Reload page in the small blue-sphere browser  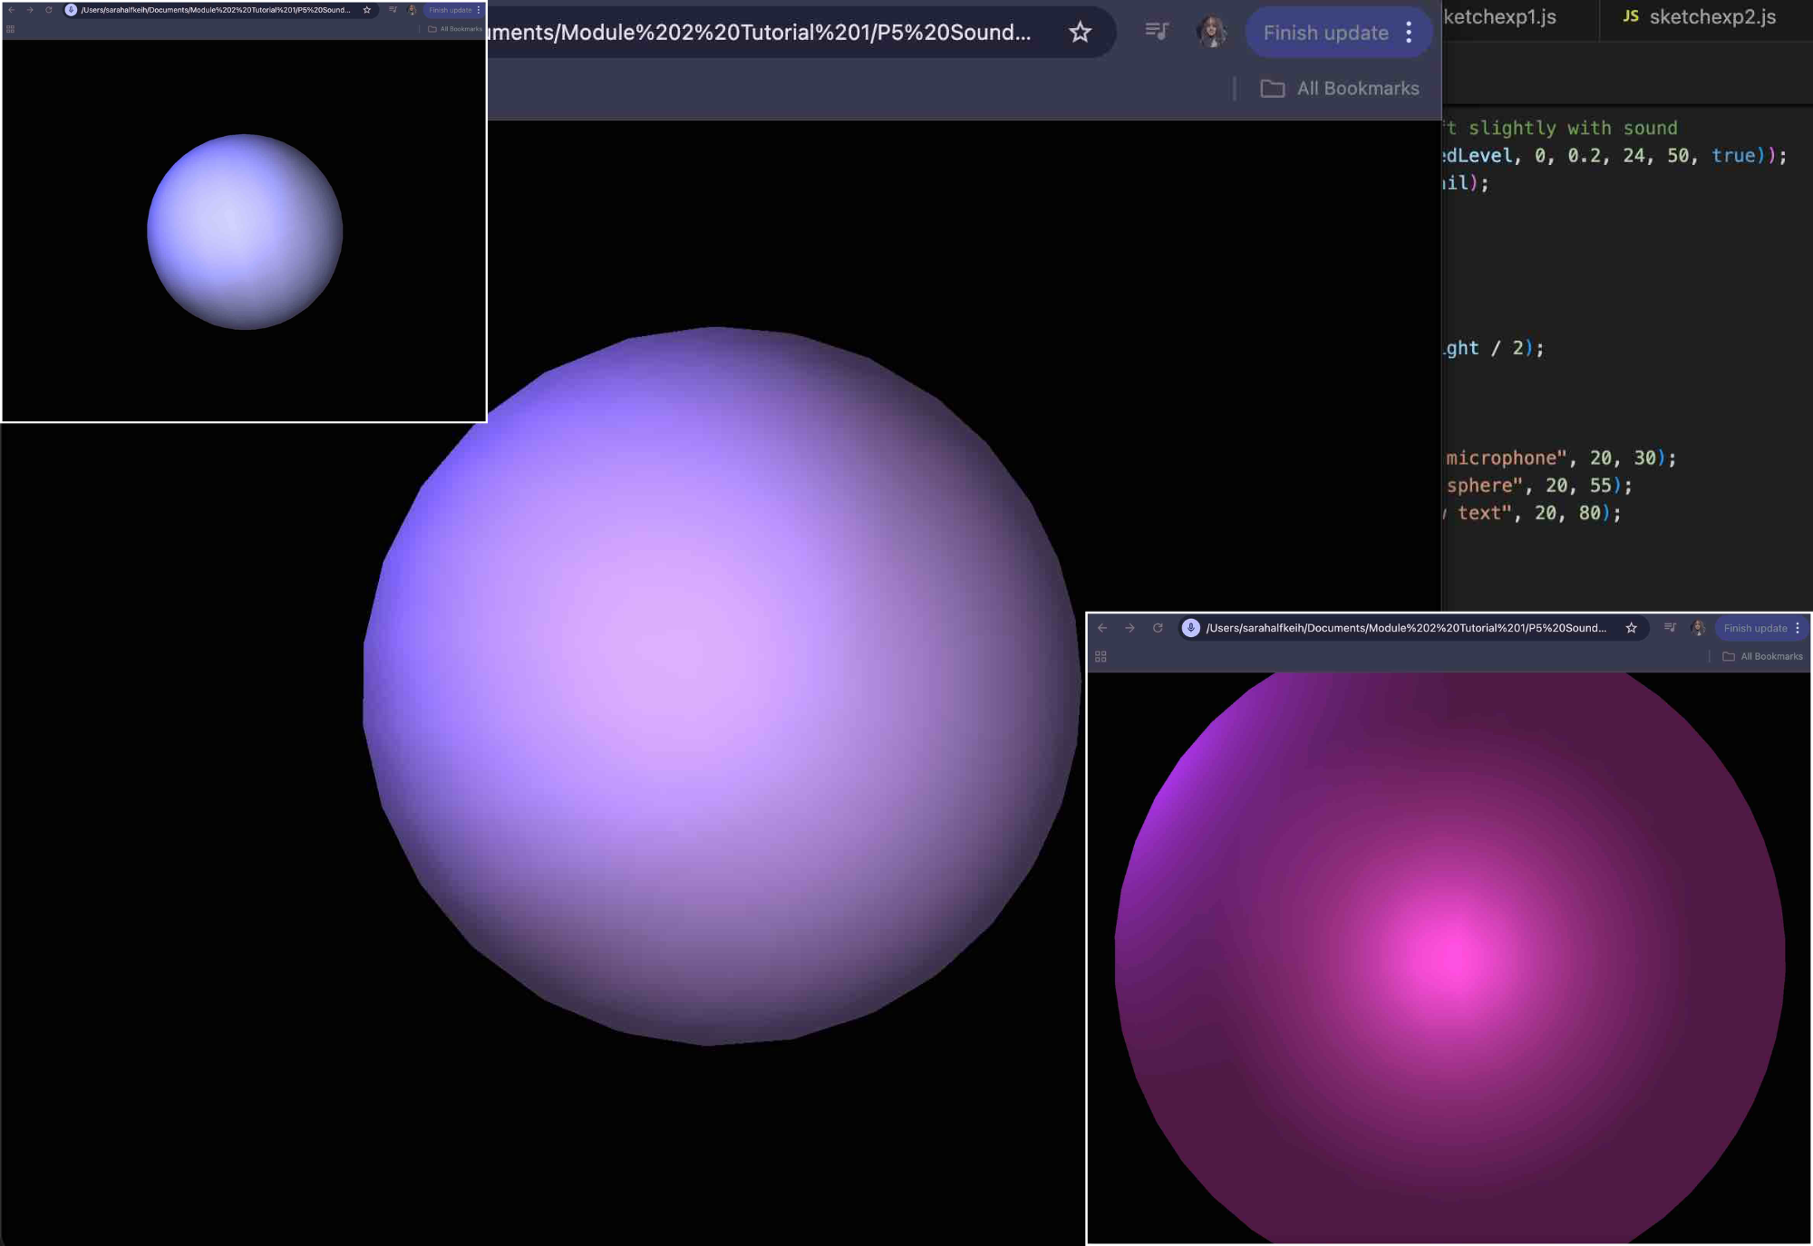pyautogui.click(x=49, y=10)
